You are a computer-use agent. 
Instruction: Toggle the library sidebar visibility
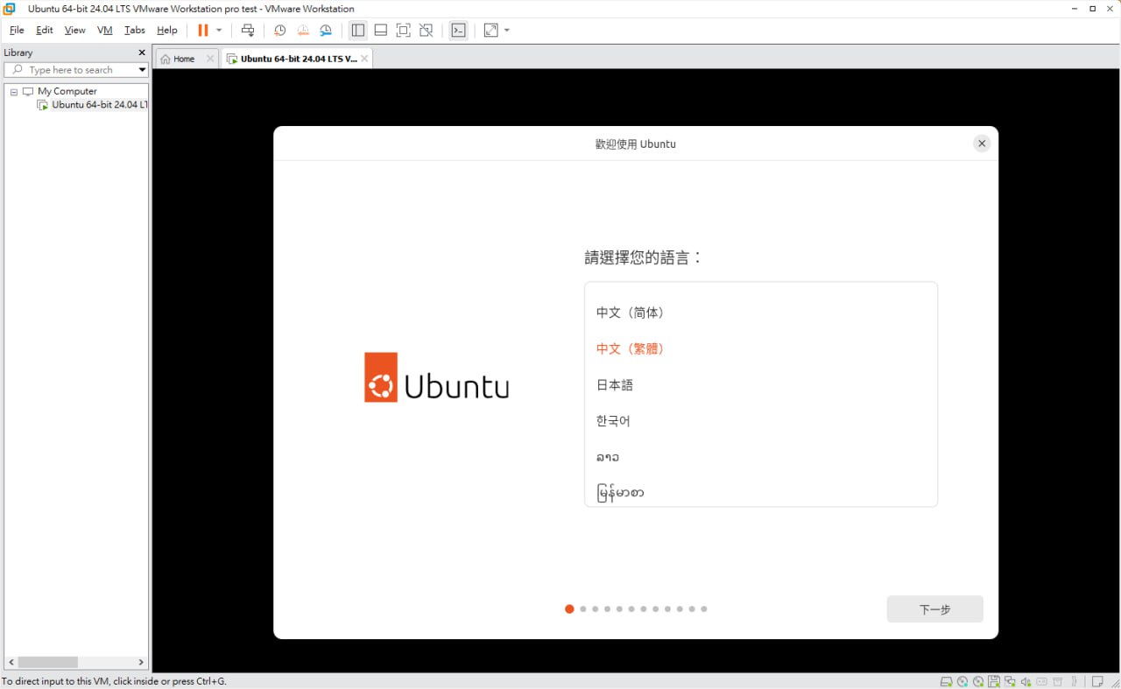(357, 31)
